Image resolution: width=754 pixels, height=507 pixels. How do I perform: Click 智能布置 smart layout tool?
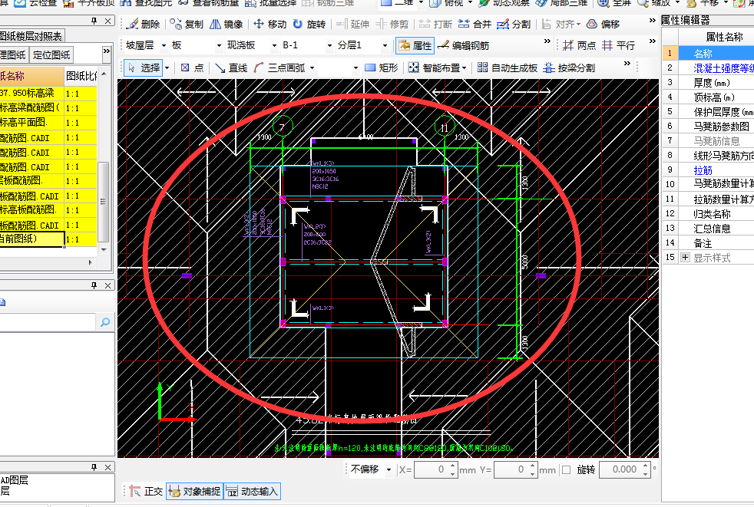click(435, 67)
